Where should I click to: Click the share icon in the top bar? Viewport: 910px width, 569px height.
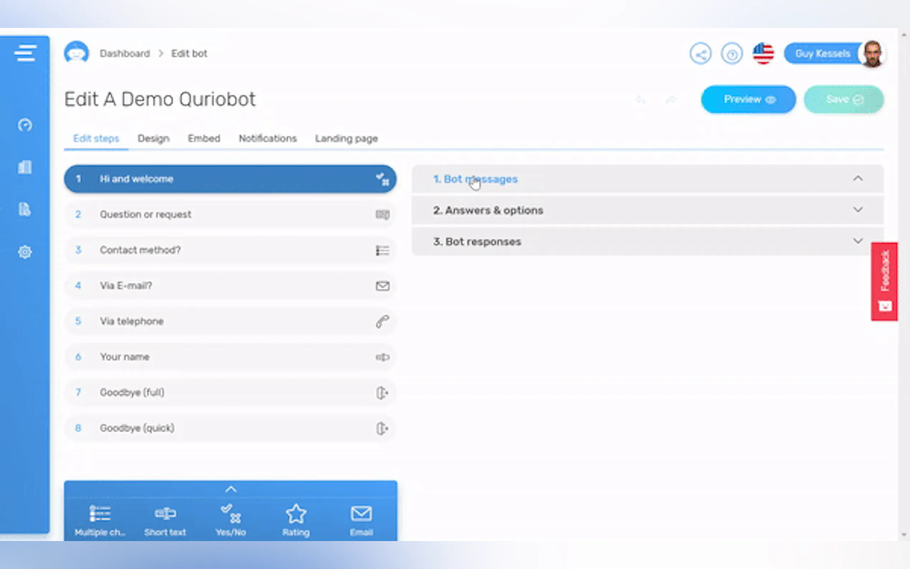point(700,54)
